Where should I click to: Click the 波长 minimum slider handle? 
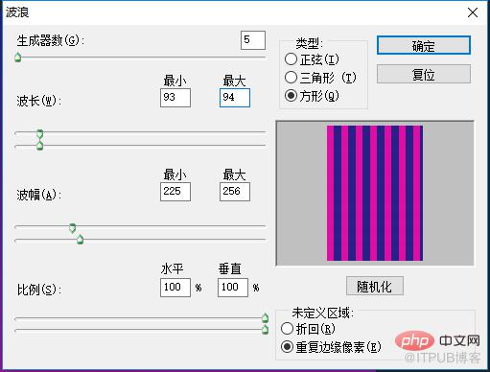(x=40, y=133)
